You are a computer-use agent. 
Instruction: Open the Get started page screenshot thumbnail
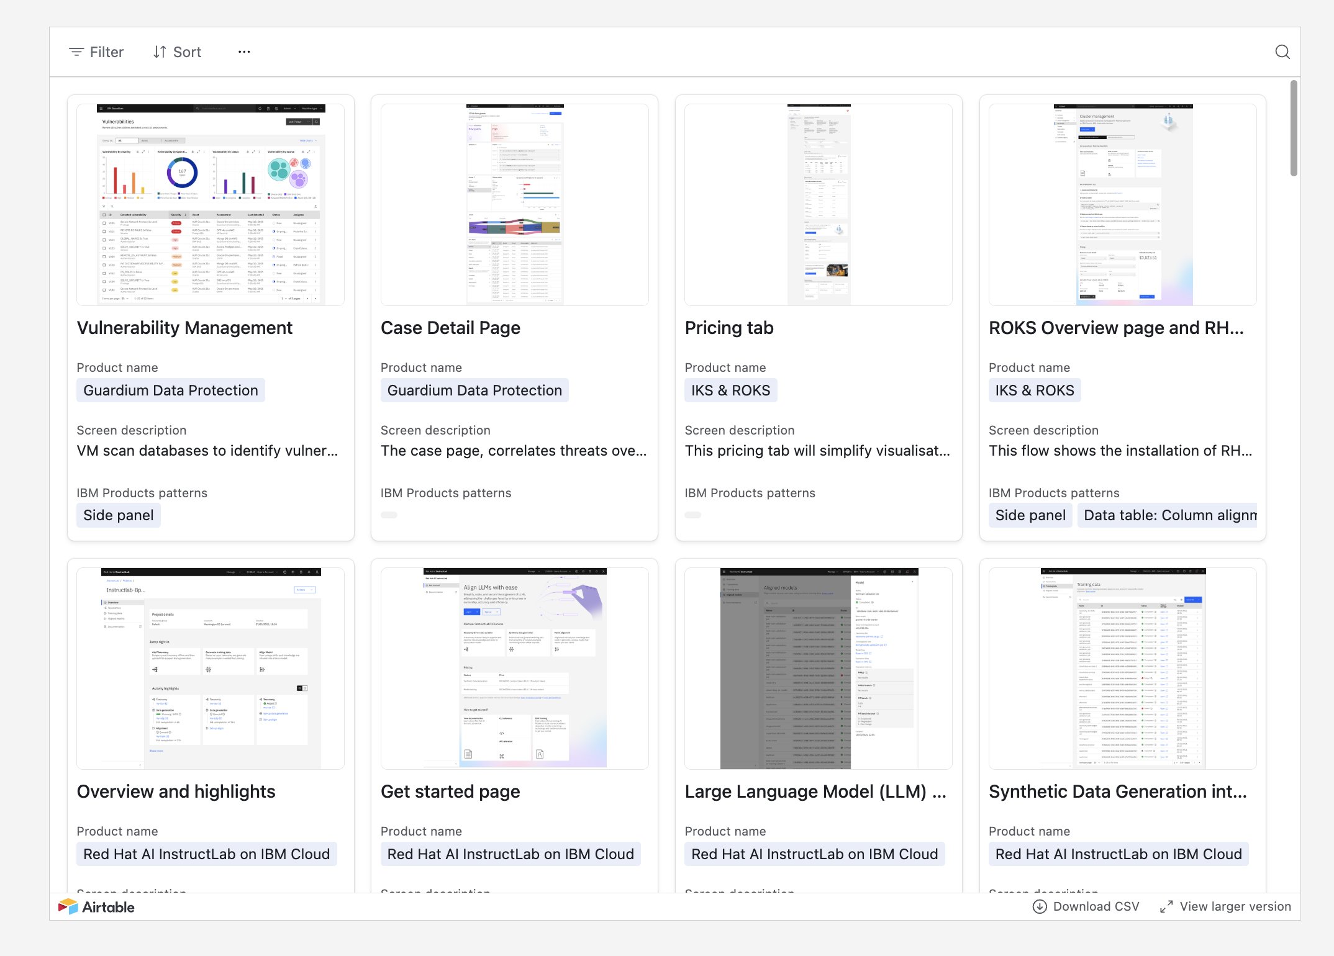click(515, 669)
